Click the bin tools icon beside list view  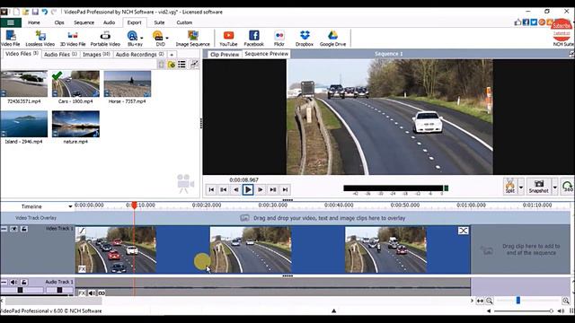[194, 65]
